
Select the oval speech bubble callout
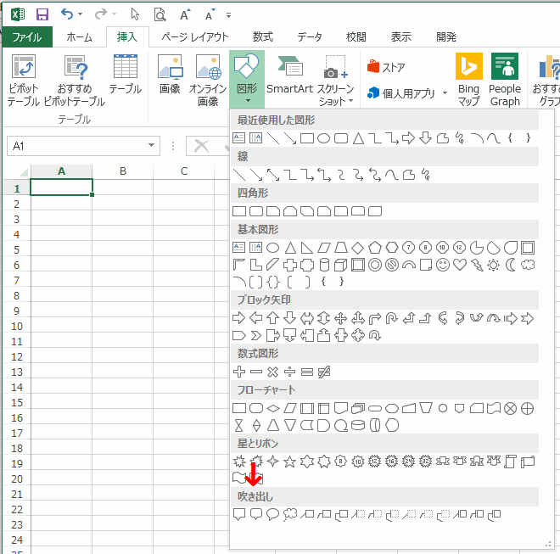click(273, 514)
